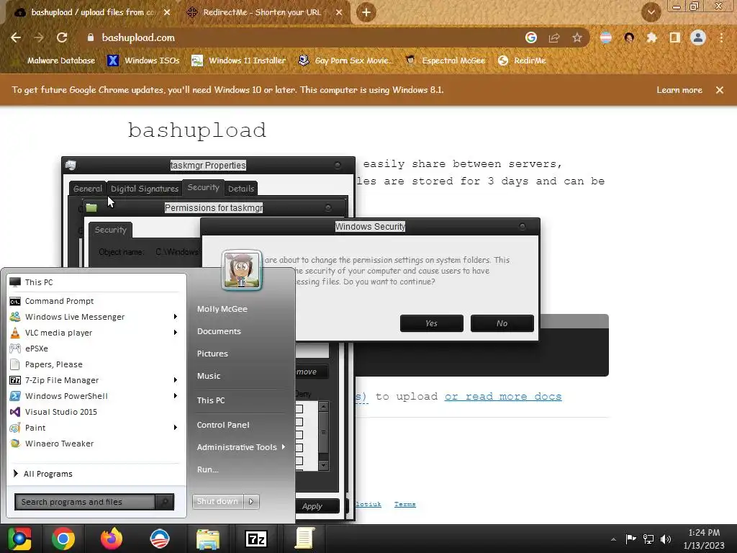Open Visual Studio 2015 from Start menu
Viewport: 737px width, 553px height.
(61, 412)
